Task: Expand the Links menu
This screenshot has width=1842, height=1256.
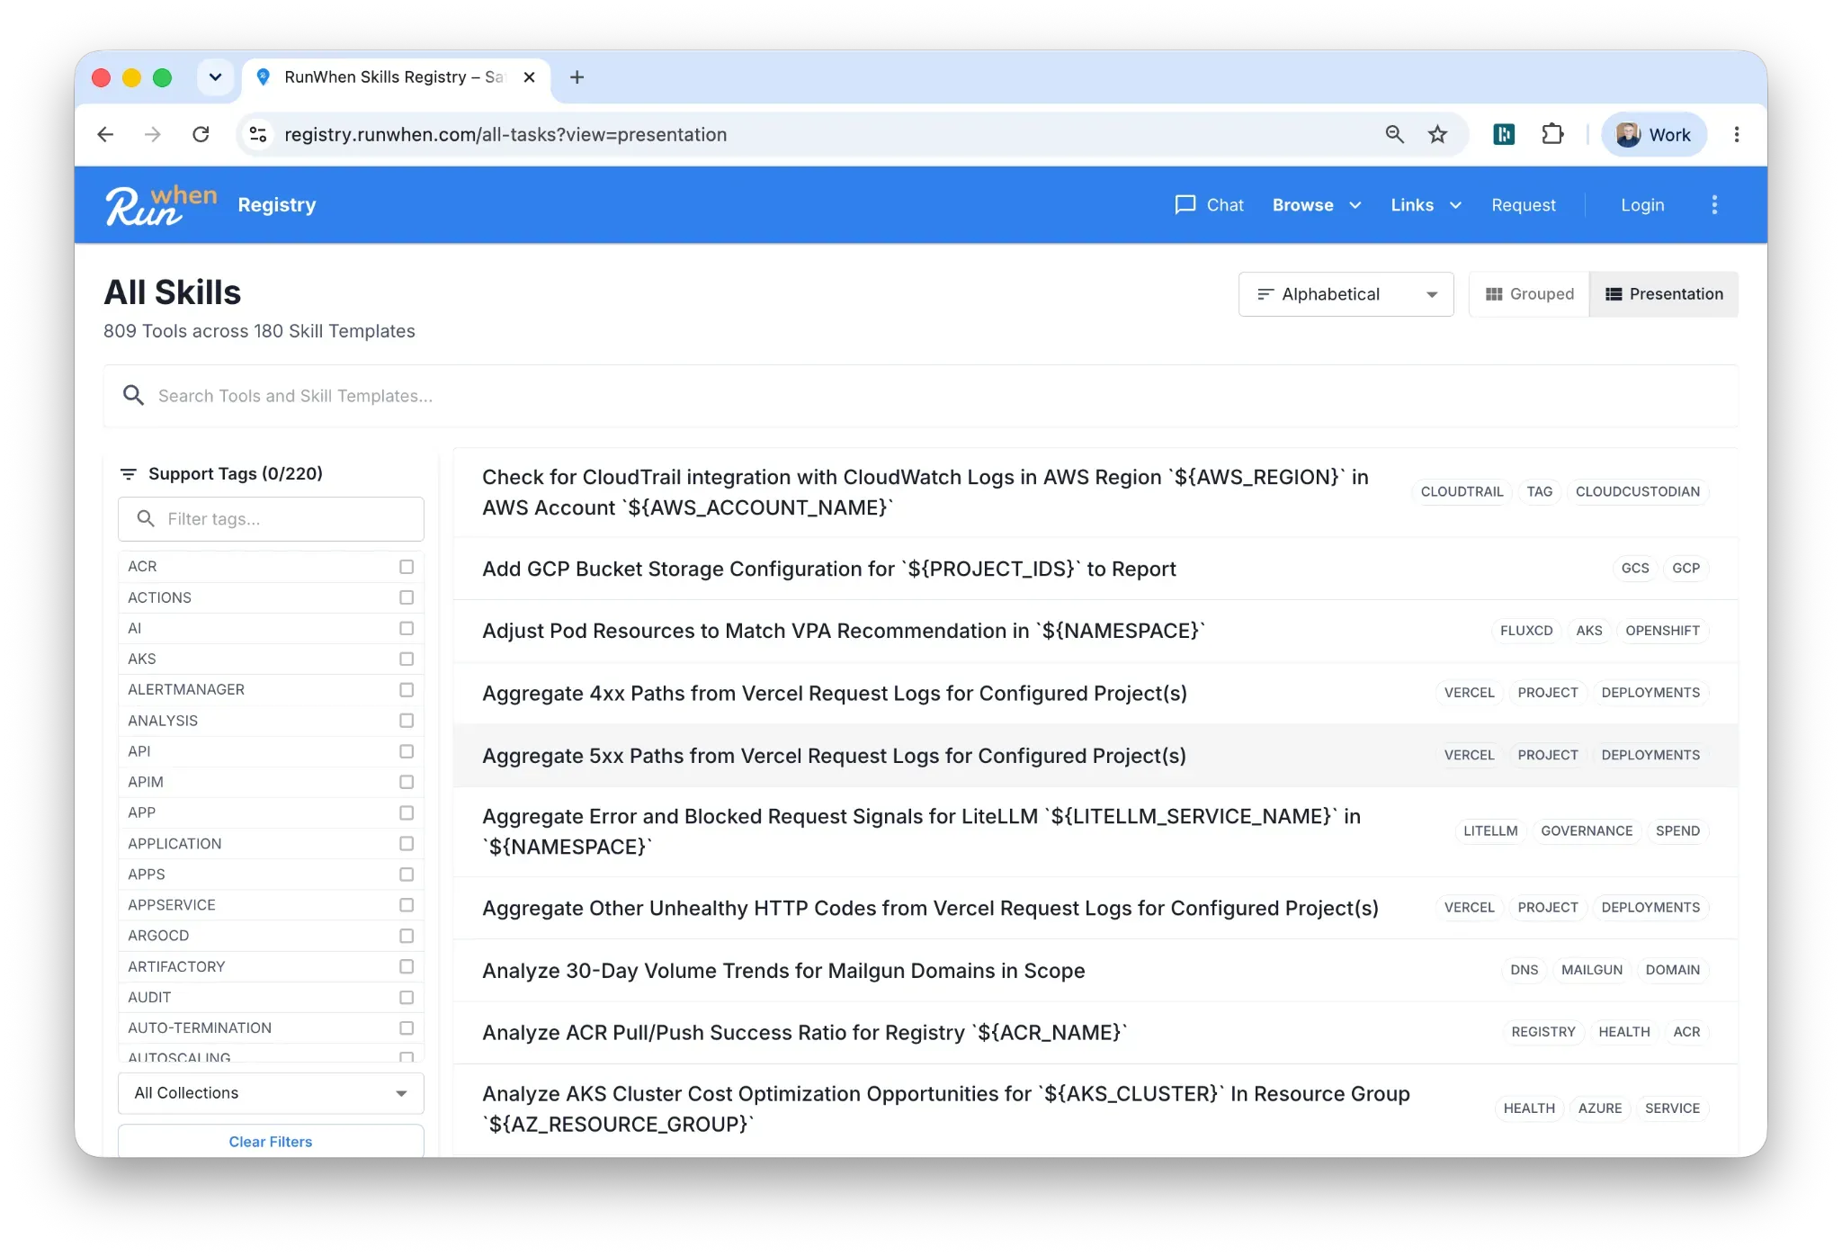Action: pos(1426,205)
